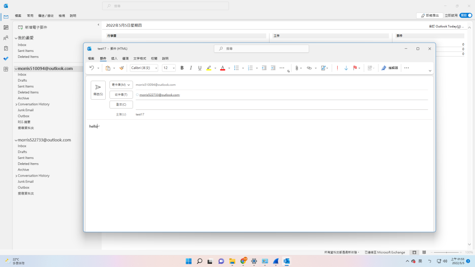Click the Coming Soon button
475x267 pixels.
pos(430,15)
